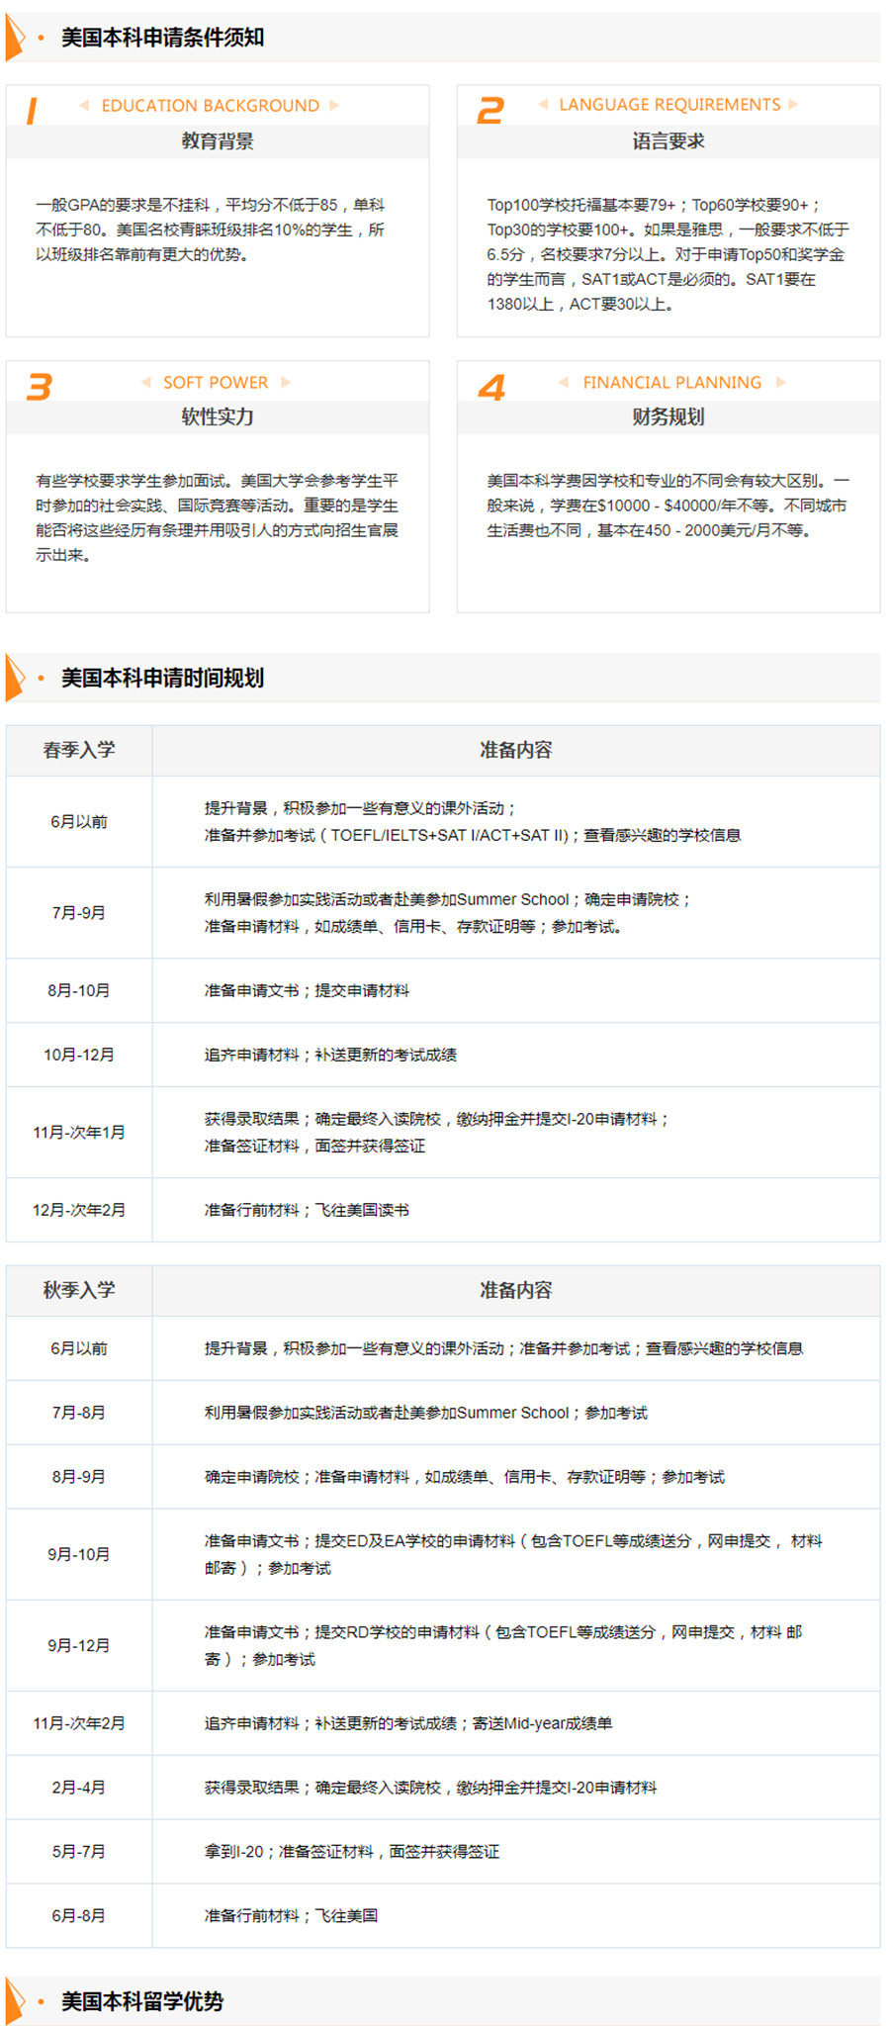
Task: Select the 秋季入学 table header
Action: [x=79, y=1290]
